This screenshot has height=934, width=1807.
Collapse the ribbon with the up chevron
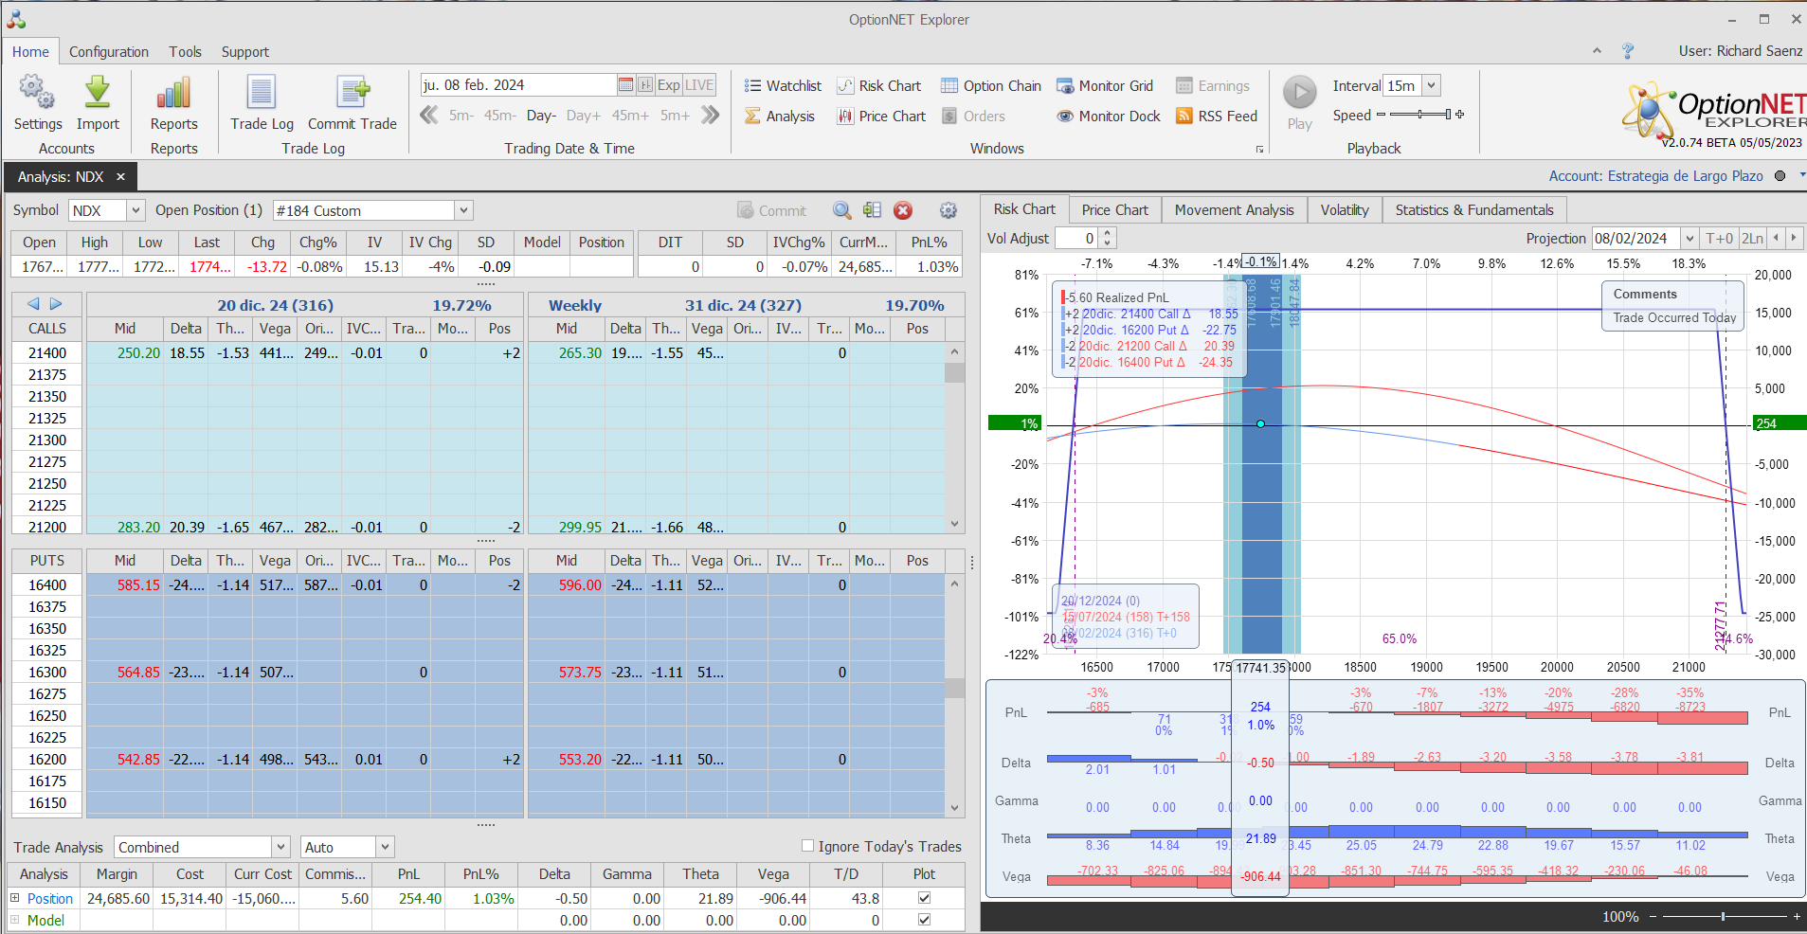pyautogui.click(x=1597, y=51)
